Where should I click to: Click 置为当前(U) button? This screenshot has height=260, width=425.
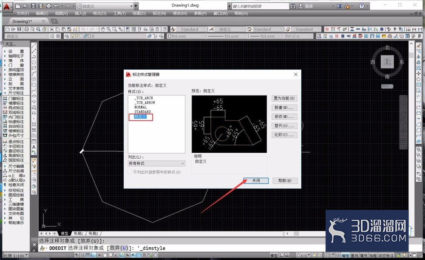[x=284, y=98]
